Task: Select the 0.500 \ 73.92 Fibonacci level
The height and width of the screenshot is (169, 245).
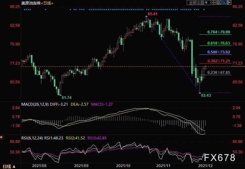Action: 219,52
